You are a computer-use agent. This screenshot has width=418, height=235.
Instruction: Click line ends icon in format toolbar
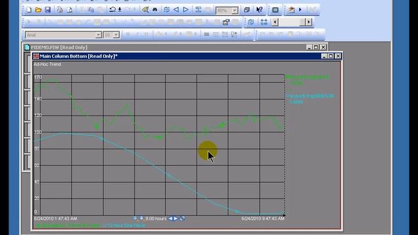[225, 35]
